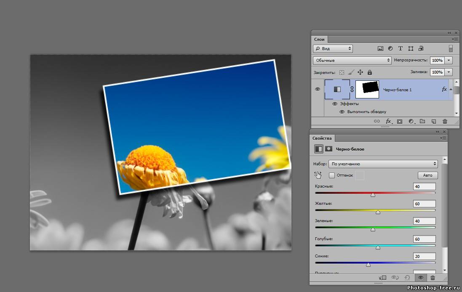This screenshot has width=462, height=292.
Task: Toggle visibility of Выполнить обводку effect
Action: (342, 112)
